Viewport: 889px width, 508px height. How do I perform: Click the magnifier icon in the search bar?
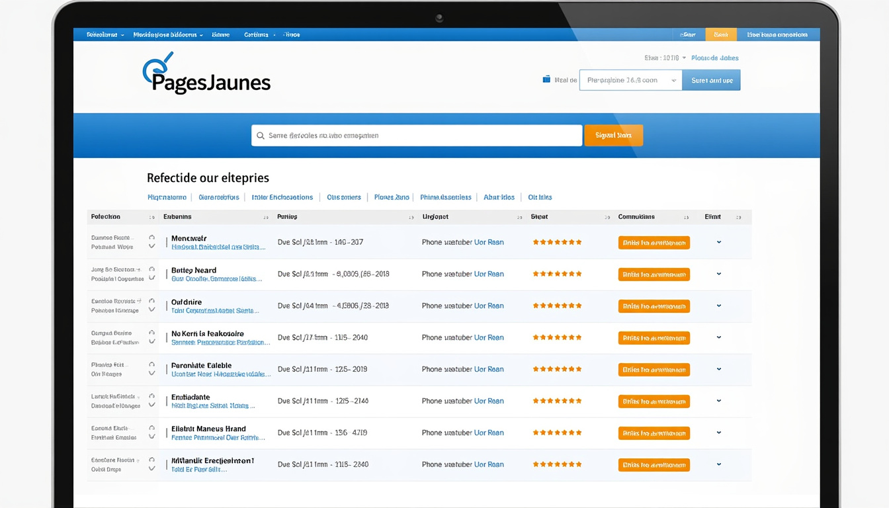pos(261,136)
